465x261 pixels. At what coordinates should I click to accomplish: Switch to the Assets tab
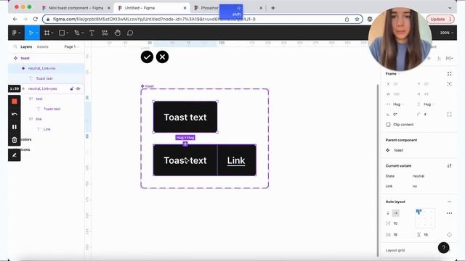[x=42, y=46]
